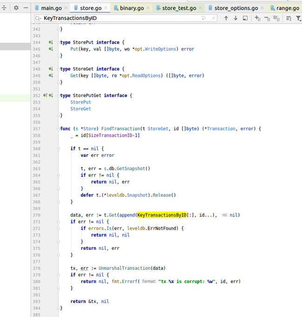Click the highlighted KeyTransactionsByID match in code
The image size is (302, 317).
click(x=162, y=215)
